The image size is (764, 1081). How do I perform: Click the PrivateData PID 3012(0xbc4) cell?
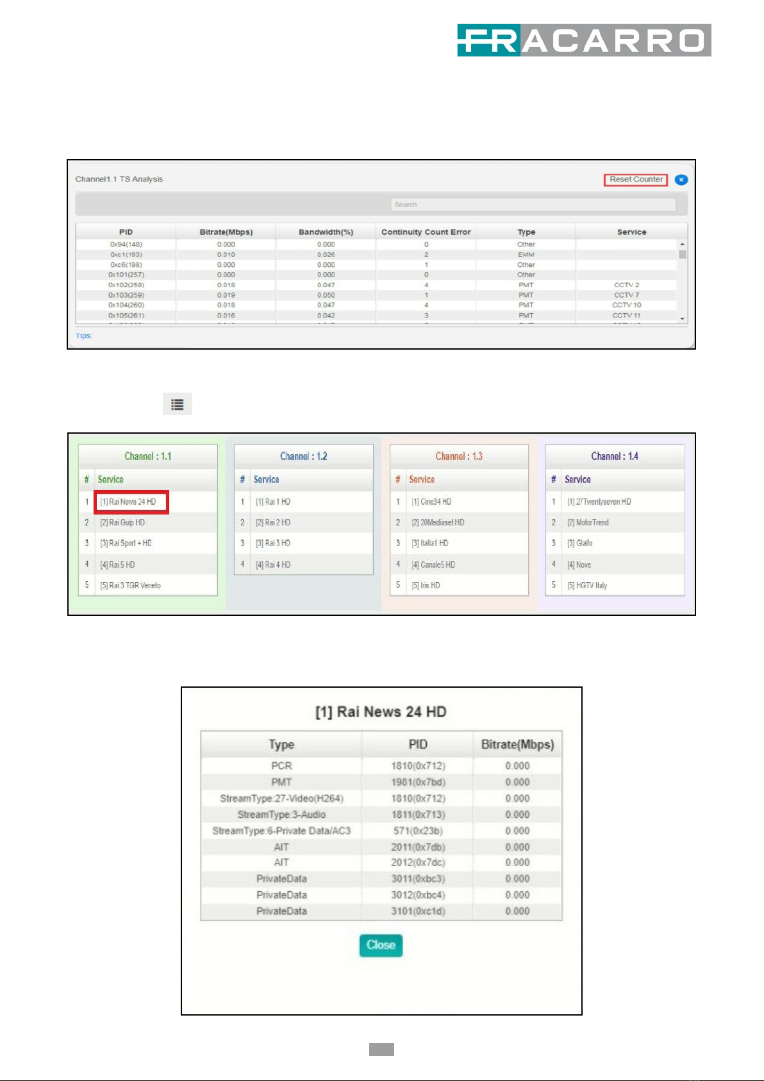point(418,895)
